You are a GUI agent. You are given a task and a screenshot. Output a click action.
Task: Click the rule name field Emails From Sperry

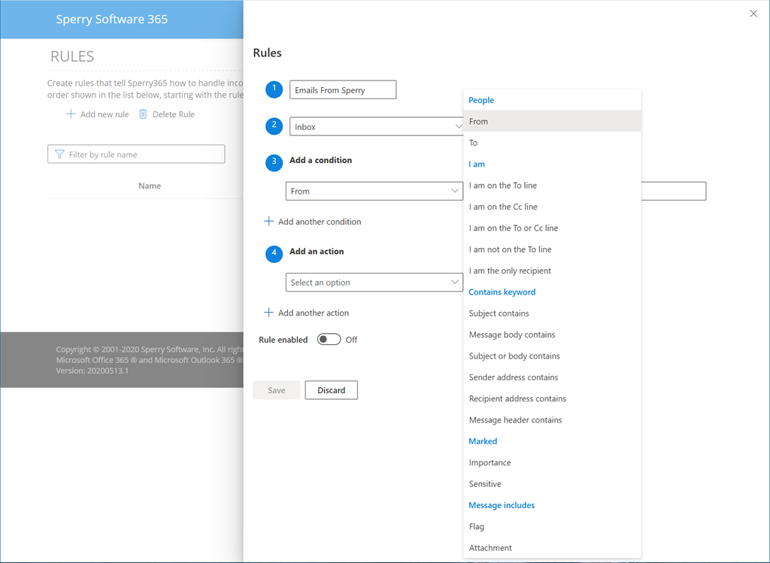pyautogui.click(x=343, y=90)
